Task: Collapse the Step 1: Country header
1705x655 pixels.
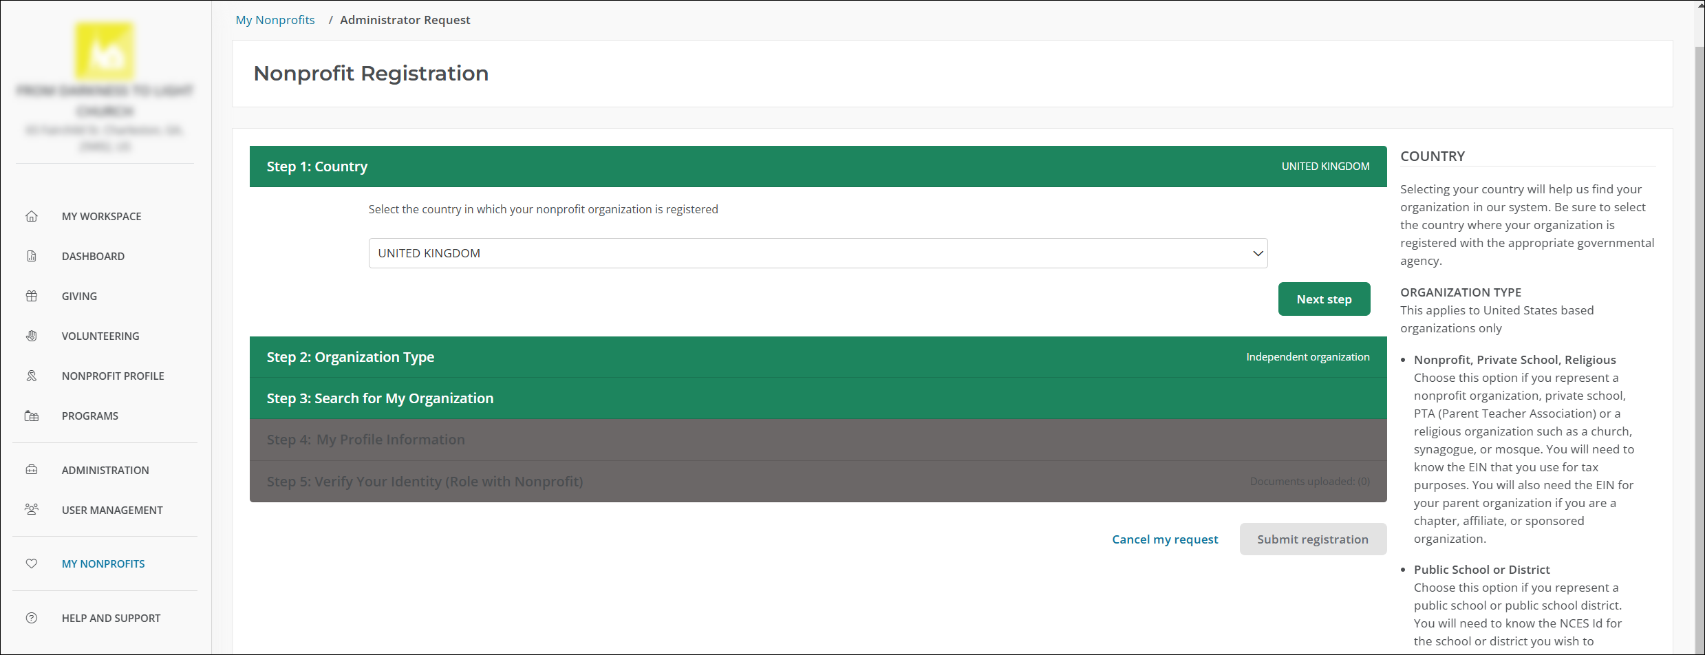Action: point(817,167)
